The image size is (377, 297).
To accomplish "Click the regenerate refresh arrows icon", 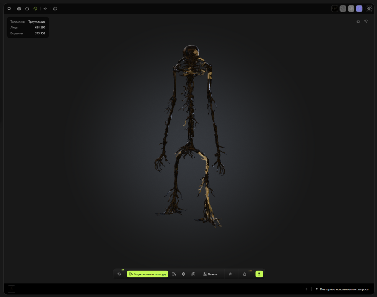I will click(x=119, y=274).
